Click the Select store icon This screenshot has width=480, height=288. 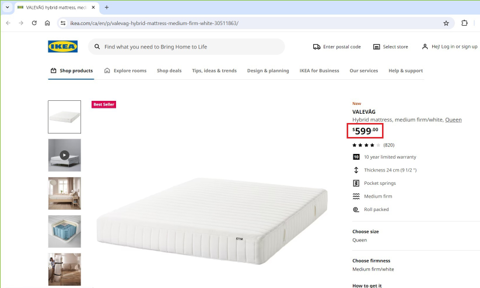pyautogui.click(x=377, y=47)
